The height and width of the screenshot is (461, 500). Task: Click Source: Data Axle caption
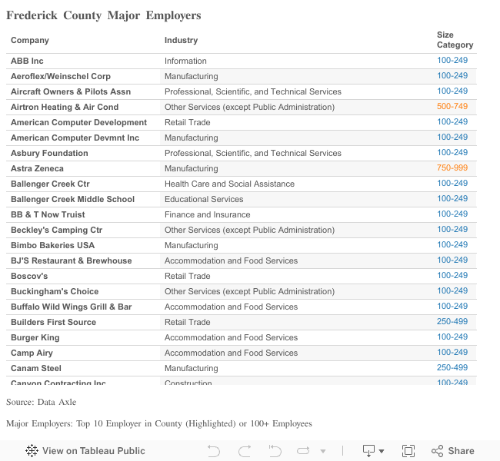point(41,402)
